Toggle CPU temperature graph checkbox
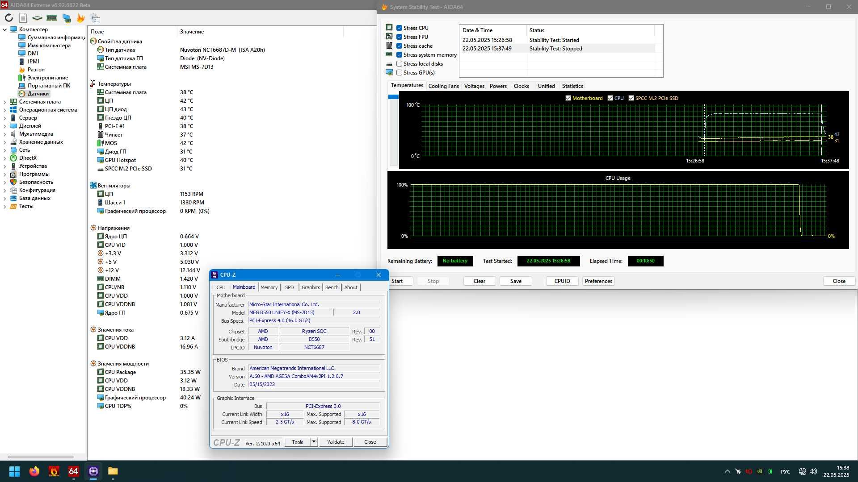Viewport: 858px width, 482px height. pyautogui.click(x=610, y=98)
